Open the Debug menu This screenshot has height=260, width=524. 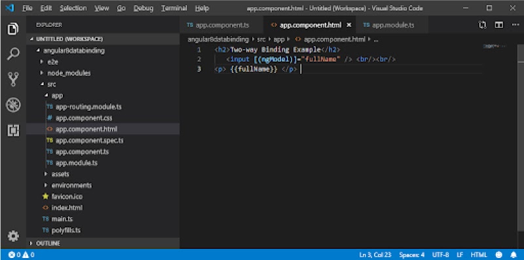tap(143, 9)
